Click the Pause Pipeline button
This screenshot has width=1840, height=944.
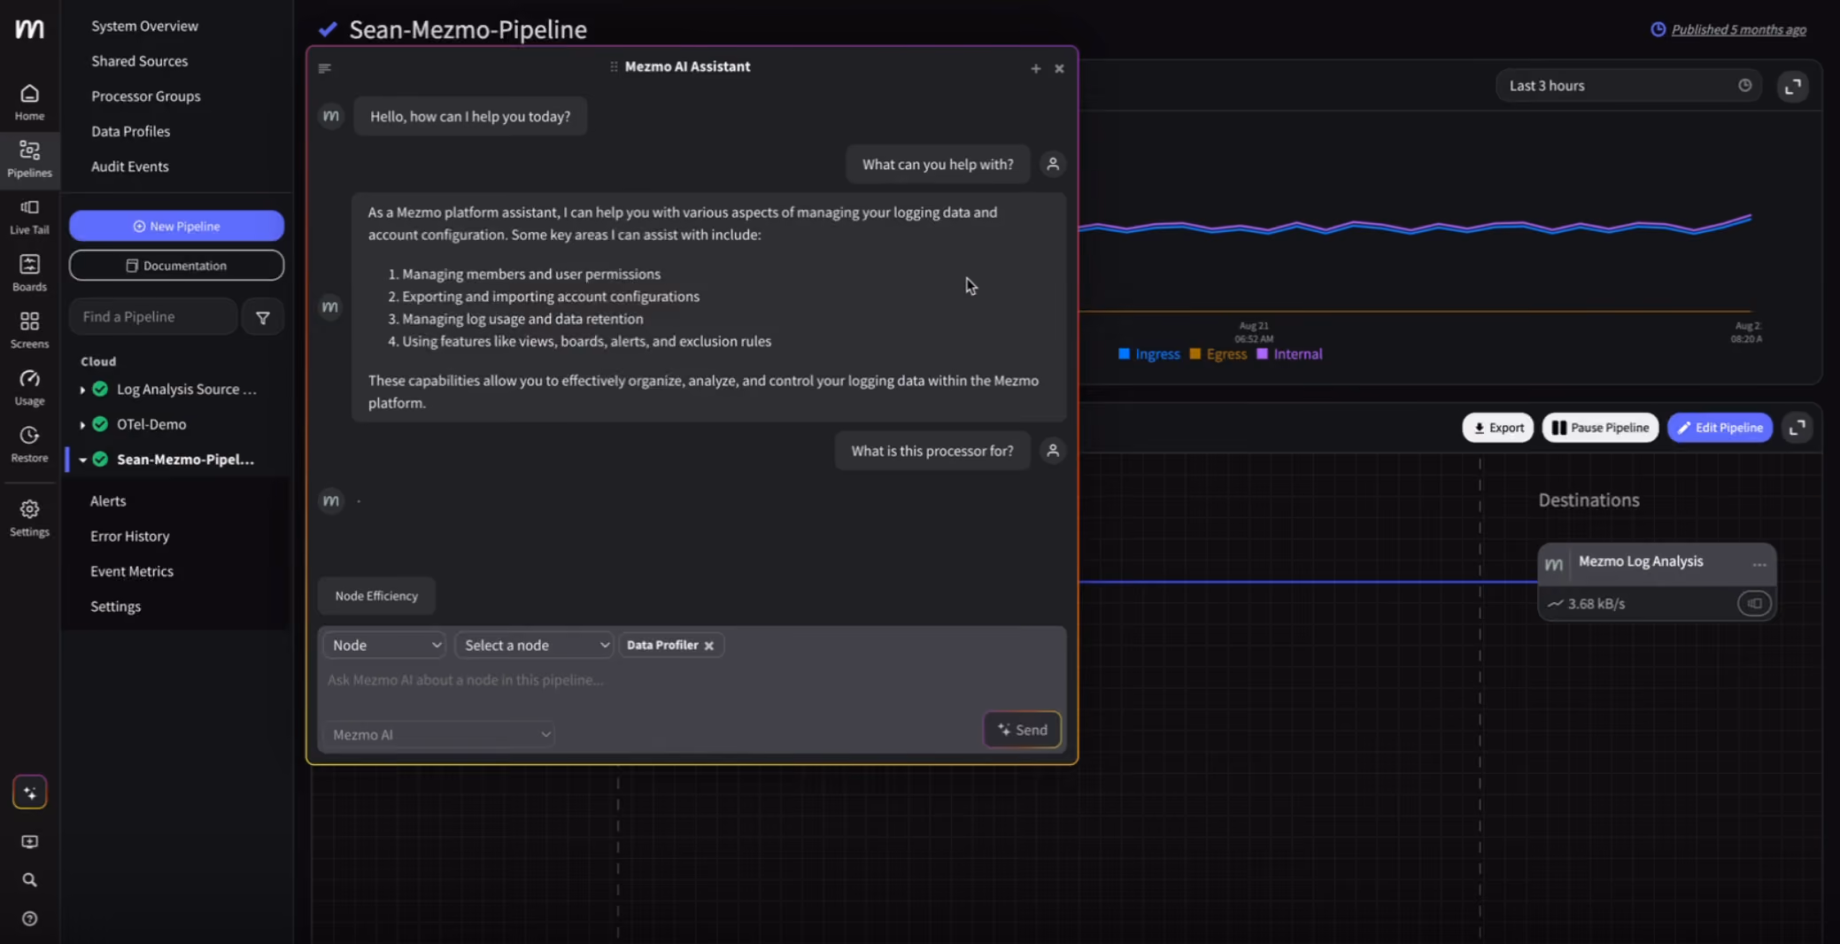coord(1600,427)
